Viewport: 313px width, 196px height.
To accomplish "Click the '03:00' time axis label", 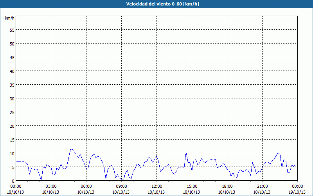I will [51, 187].
